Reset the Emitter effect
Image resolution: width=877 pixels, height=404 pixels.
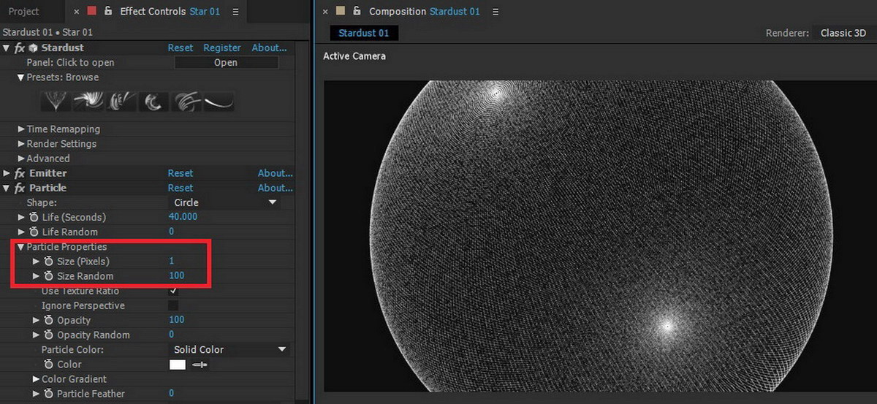tap(181, 173)
